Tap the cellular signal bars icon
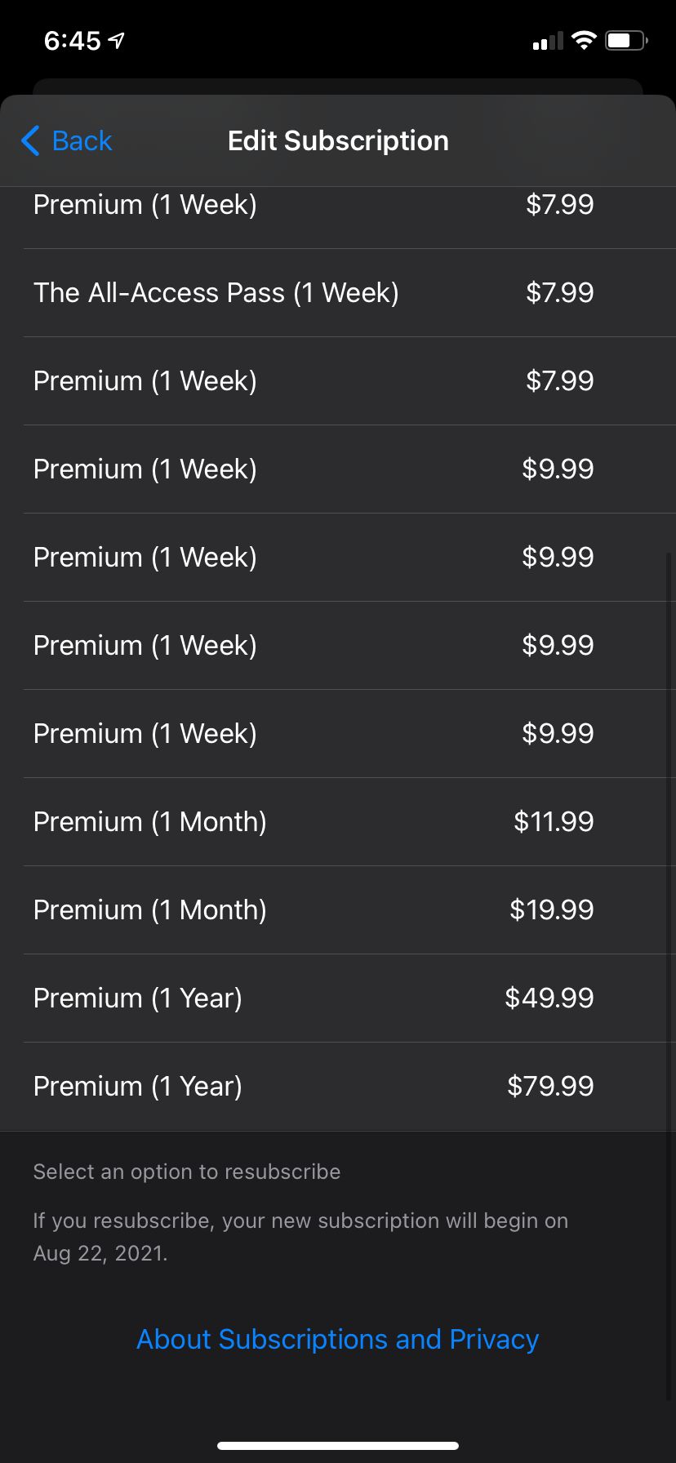 click(x=548, y=41)
